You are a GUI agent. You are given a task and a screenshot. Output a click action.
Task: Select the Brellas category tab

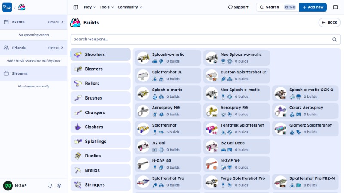(x=101, y=170)
